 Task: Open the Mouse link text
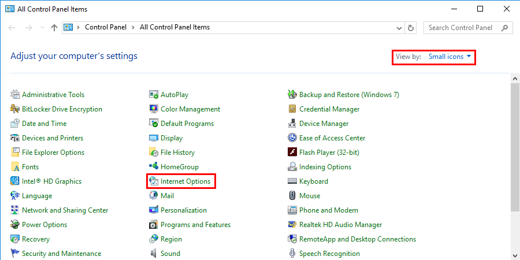(x=310, y=196)
